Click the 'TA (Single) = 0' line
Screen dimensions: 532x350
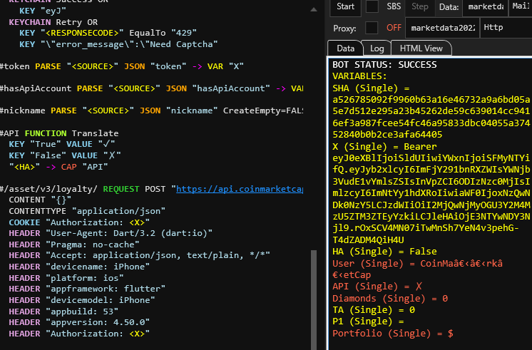[x=374, y=310]
